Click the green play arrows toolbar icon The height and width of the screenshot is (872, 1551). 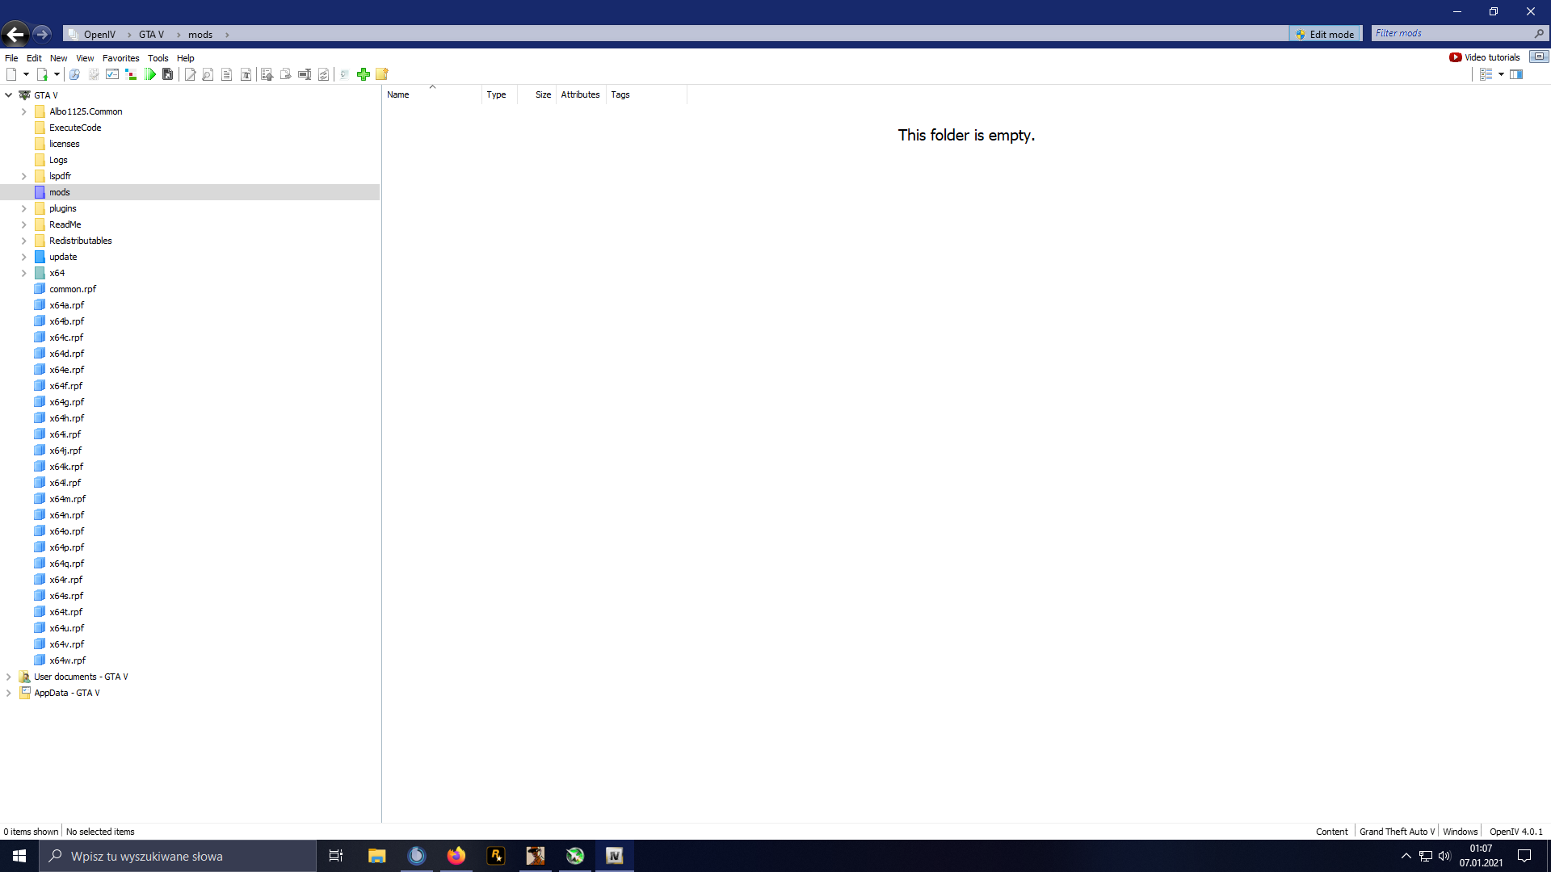coord(150,74)
